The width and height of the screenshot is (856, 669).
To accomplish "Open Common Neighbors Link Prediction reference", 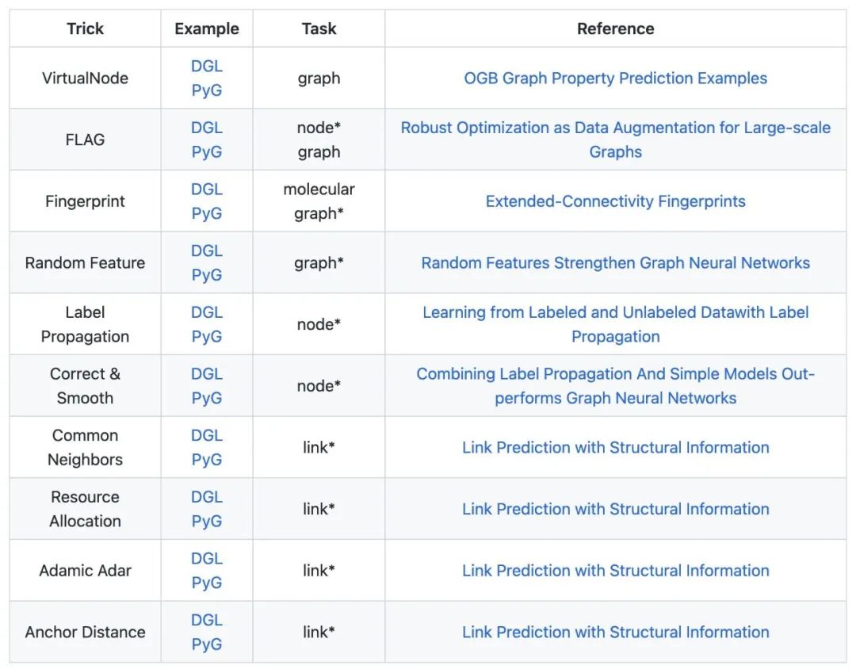I will [x=615, y=447].
